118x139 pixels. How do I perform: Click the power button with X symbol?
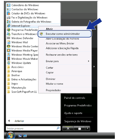[x=68, y=128]
